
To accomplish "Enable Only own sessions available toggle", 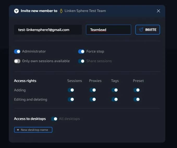I will click(17, 61).
